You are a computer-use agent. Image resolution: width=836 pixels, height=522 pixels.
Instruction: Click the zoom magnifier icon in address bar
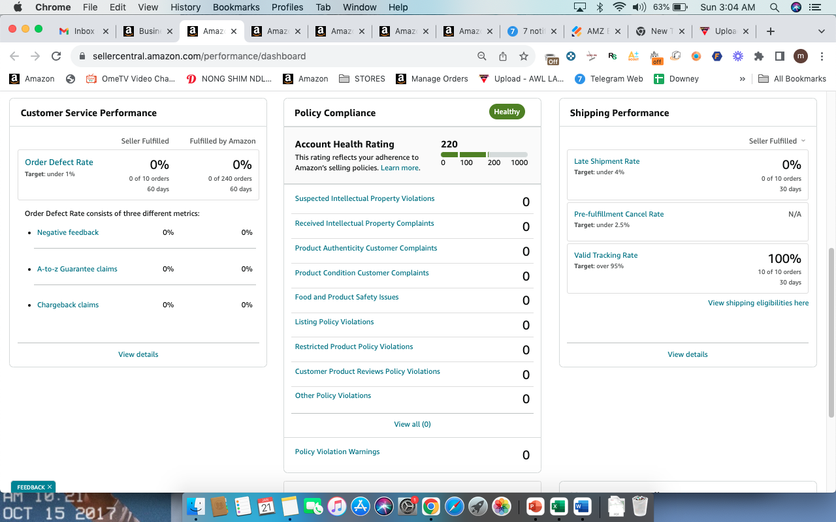(482, 56)
